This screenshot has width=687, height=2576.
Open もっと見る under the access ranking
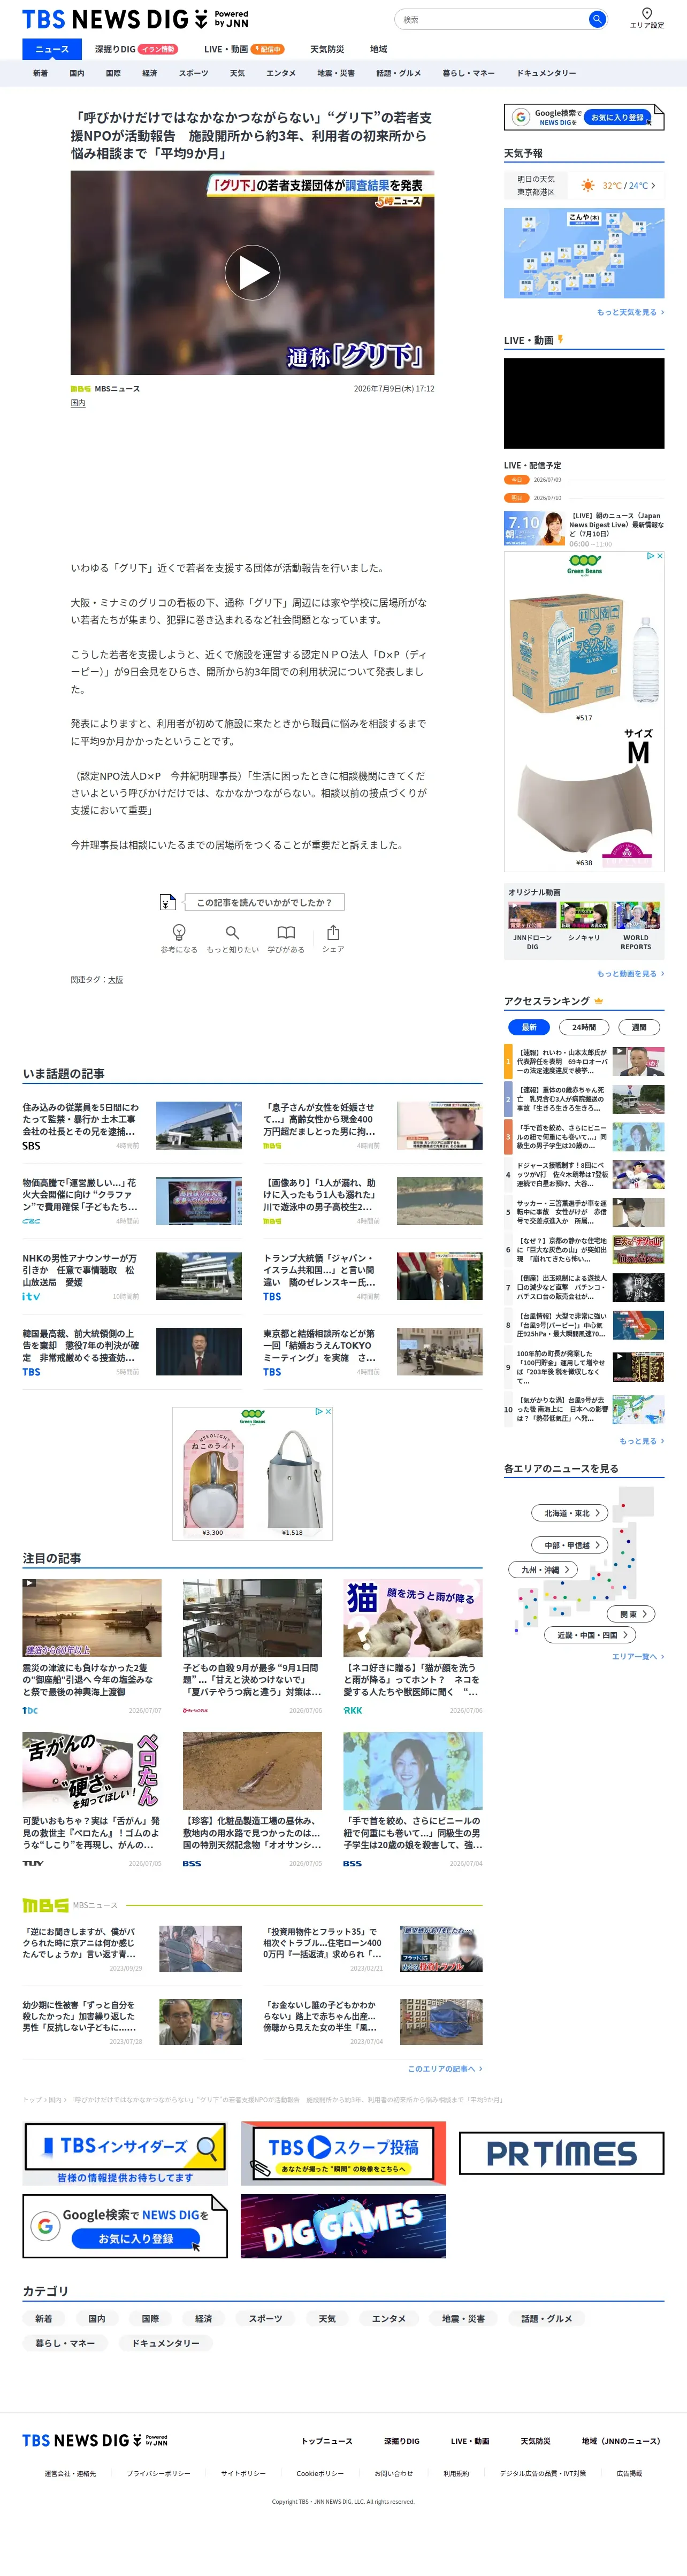[641, 1441]
